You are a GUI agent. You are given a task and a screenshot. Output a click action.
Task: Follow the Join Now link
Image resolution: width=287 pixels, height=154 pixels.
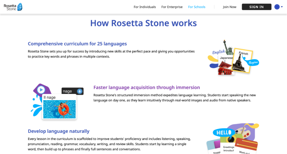coord(229,7)
